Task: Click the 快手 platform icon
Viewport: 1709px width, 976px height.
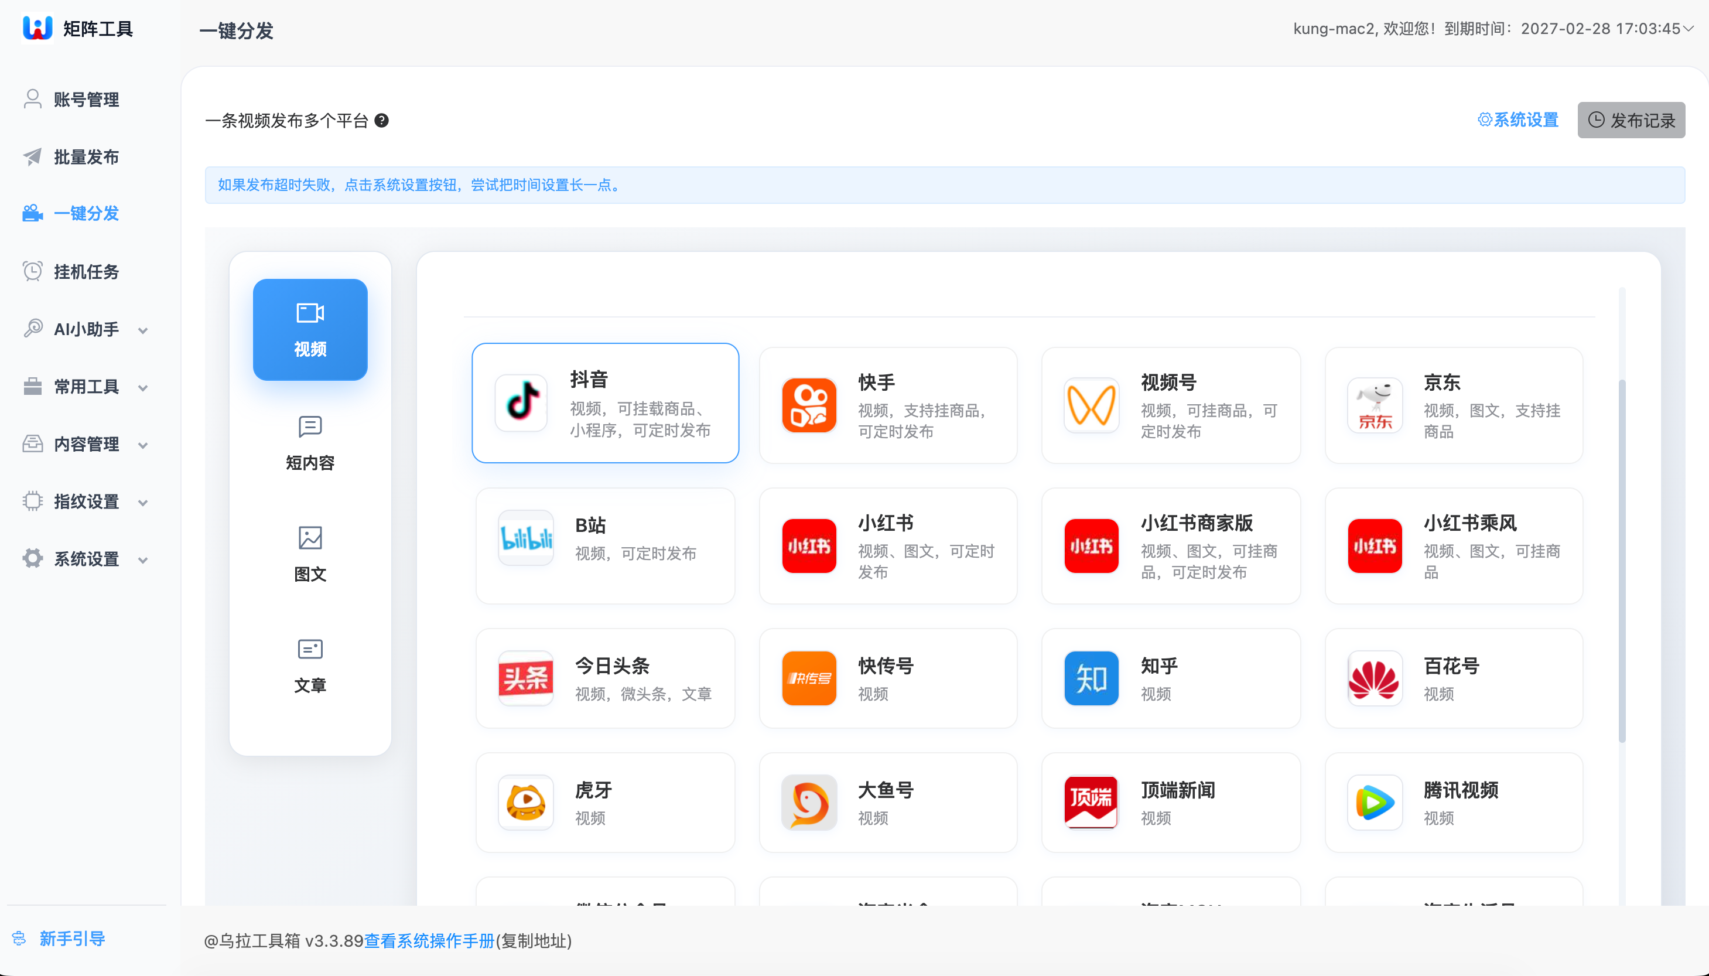Action: point(809,405)
